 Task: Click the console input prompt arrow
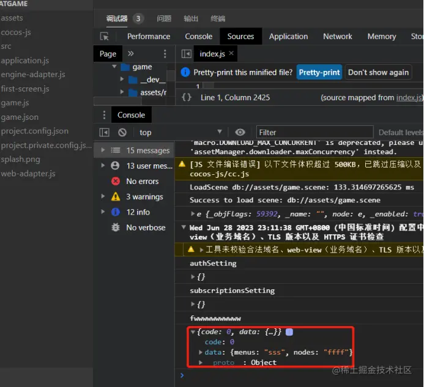click(182, 375)
